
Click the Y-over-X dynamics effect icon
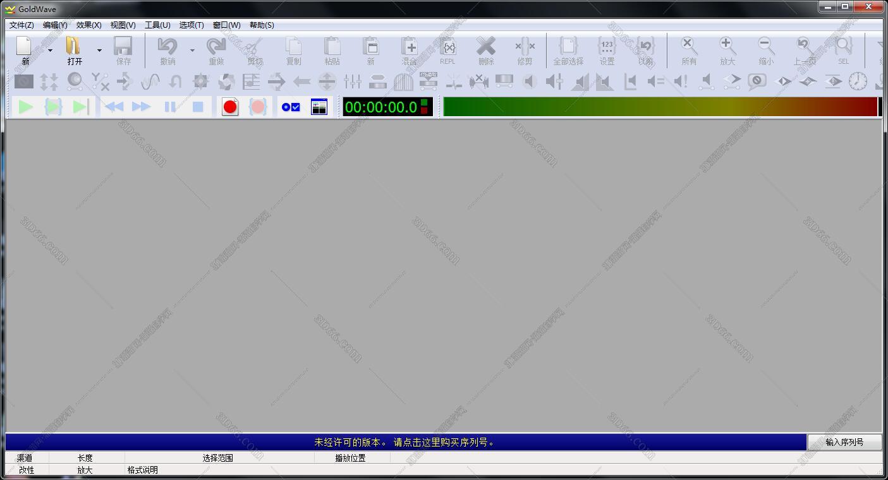point(100,81)
